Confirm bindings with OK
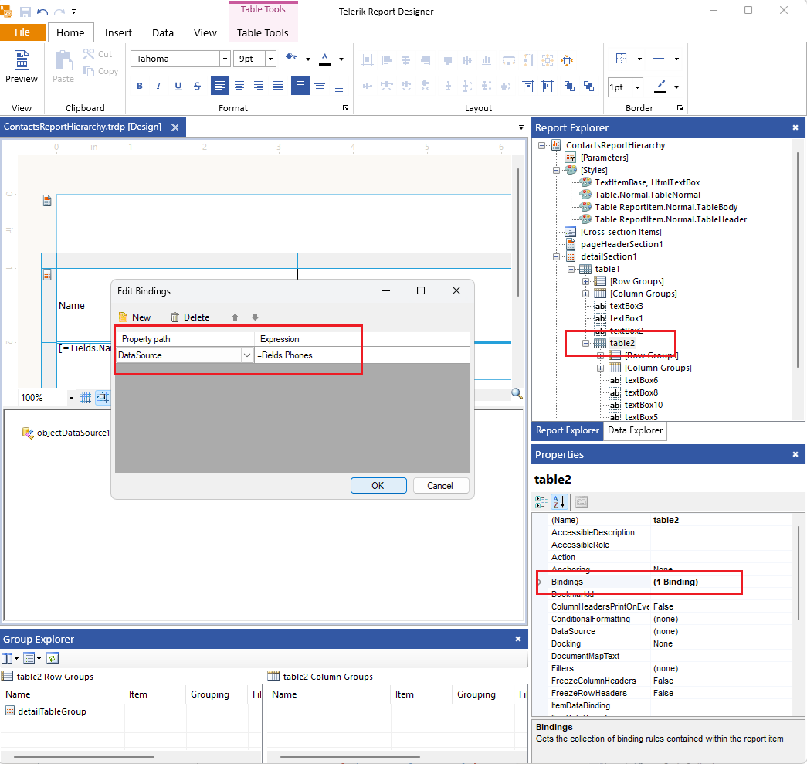This screenshot has width=807, height=764. [x=378, y=485]
